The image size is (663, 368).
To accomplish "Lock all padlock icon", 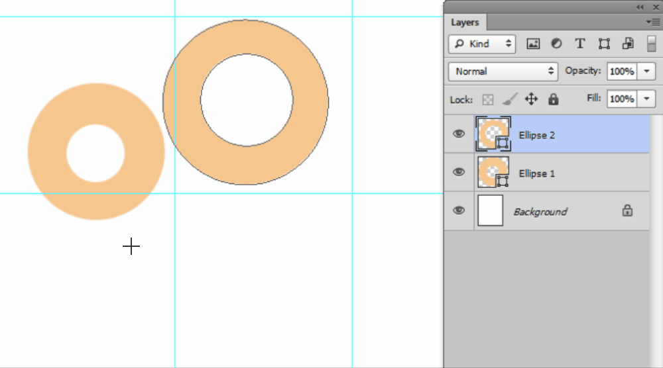I will [x=553, y=99].
